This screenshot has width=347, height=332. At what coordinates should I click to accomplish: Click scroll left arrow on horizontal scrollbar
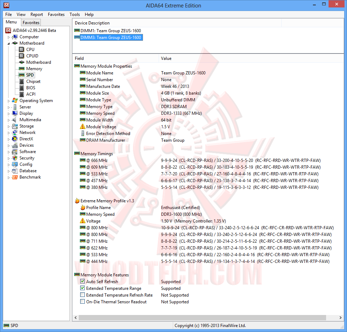coord(76,317)
